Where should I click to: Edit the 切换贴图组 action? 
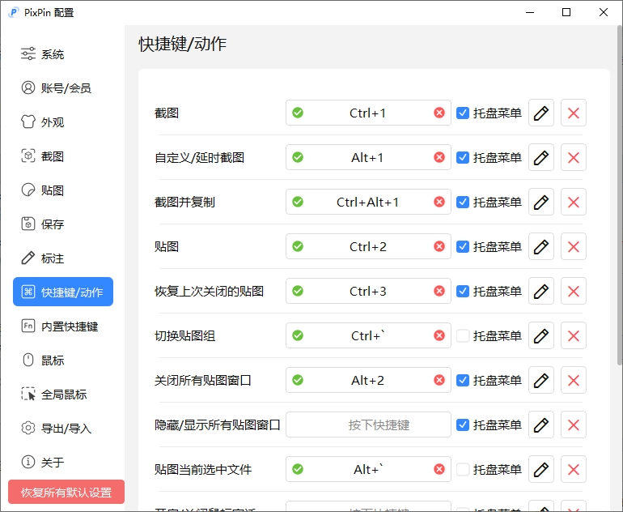coord(541,335)
